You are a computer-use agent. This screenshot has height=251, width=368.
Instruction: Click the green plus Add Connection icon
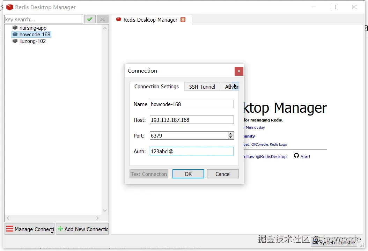click(x=60, y=229)
